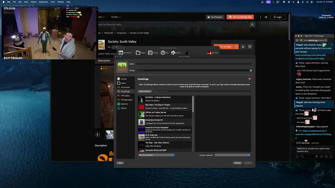The image size is (335, 188).
Task: Choose the CurseForge source in the sidebar
Action: 125,91
